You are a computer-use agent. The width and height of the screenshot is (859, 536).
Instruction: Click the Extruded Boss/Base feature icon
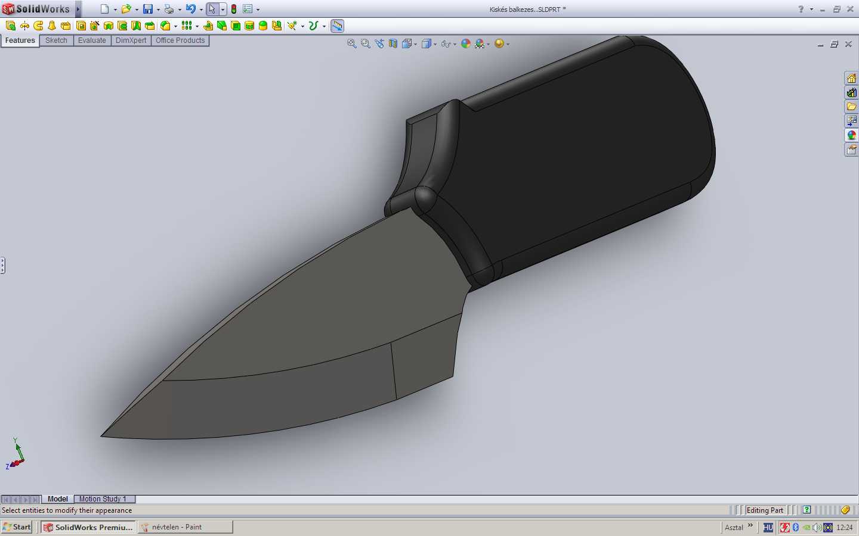[x=10, y=26]
